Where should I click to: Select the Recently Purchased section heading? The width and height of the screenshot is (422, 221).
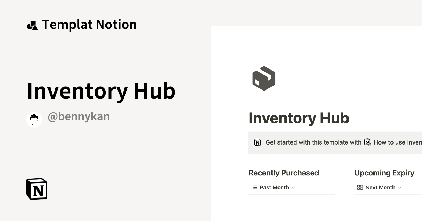[283, 173]
